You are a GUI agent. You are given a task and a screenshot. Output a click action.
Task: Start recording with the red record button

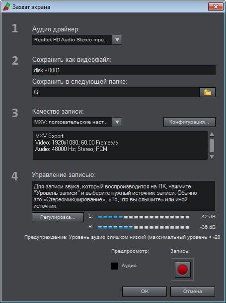tap(182, 270)
